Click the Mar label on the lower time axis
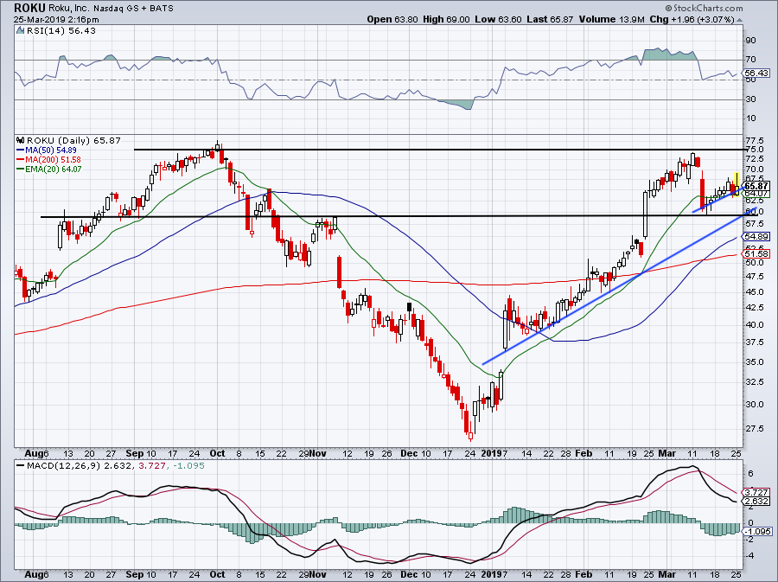Image resolution: width=778 pixels, height=582 pixels. (x=666, y=574)
